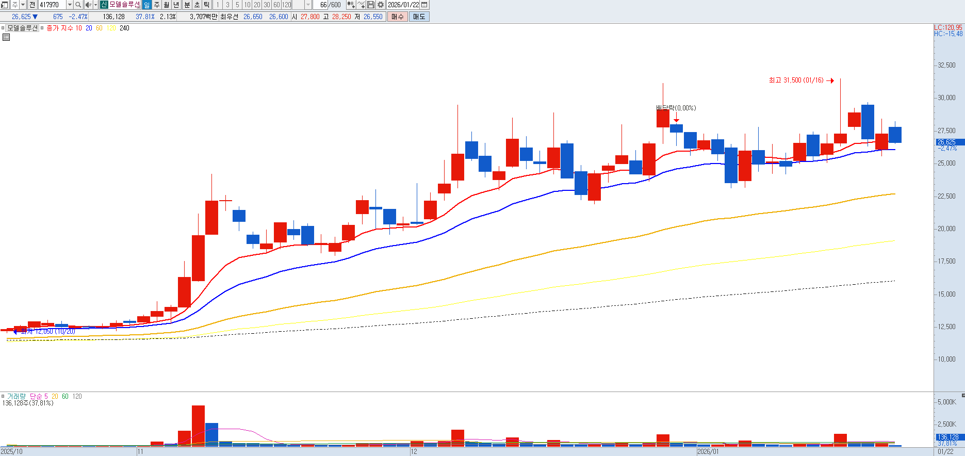Toggle the left panel layout icon

tap(4, 5)
